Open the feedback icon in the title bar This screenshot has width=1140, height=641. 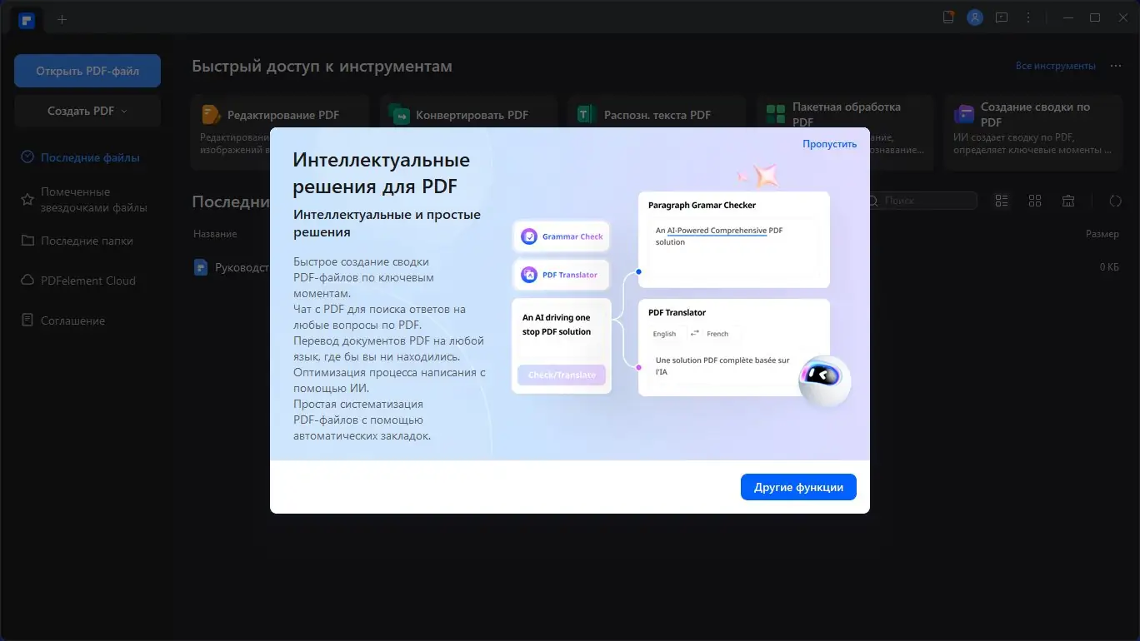[1001, 17]
